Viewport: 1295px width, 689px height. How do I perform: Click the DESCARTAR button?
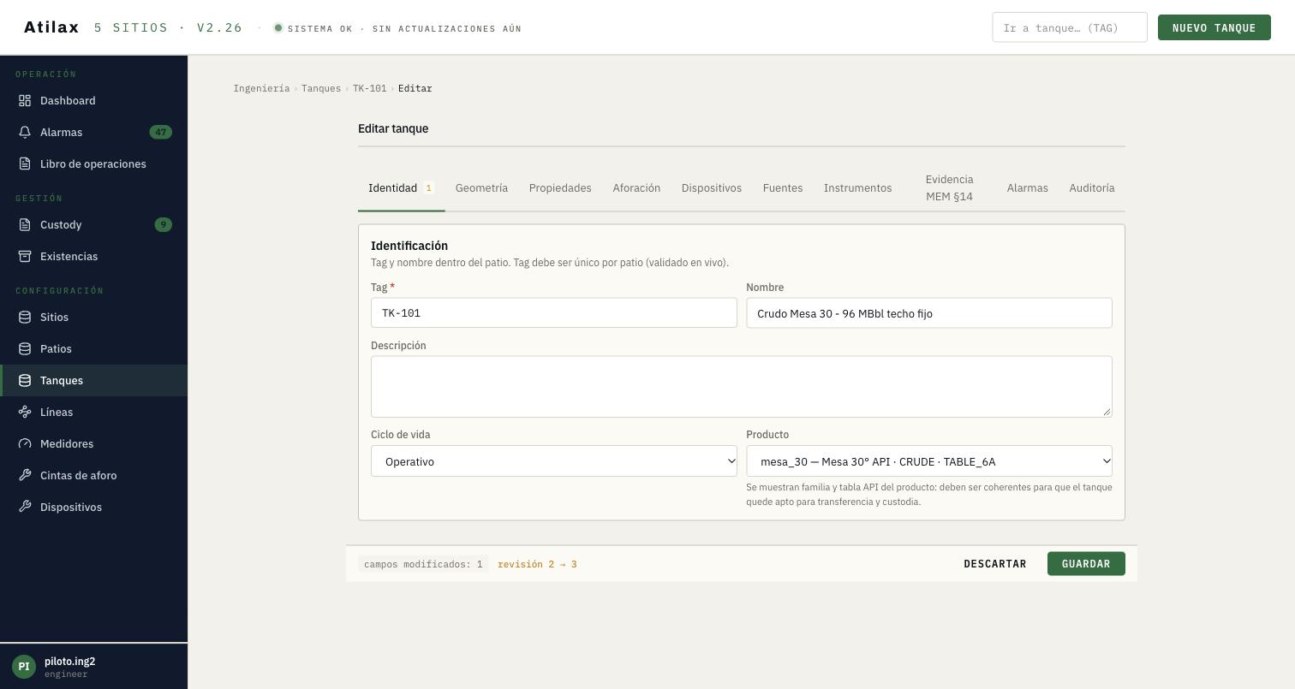(995, 564)
